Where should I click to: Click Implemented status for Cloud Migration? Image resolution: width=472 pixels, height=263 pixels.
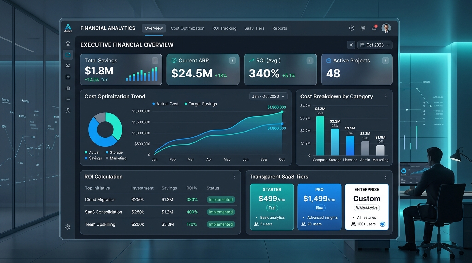[221, 200]
